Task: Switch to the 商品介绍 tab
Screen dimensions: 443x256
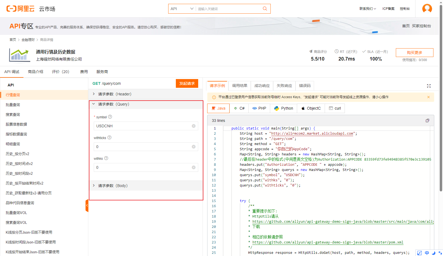Action: click(35, 72)
